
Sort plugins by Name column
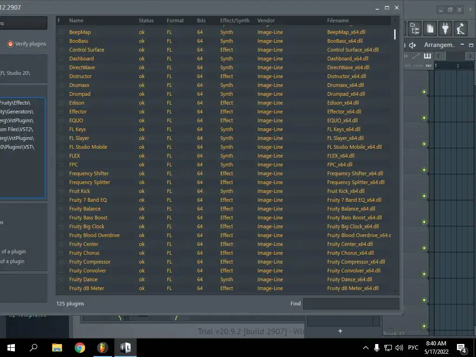(76, 20)
